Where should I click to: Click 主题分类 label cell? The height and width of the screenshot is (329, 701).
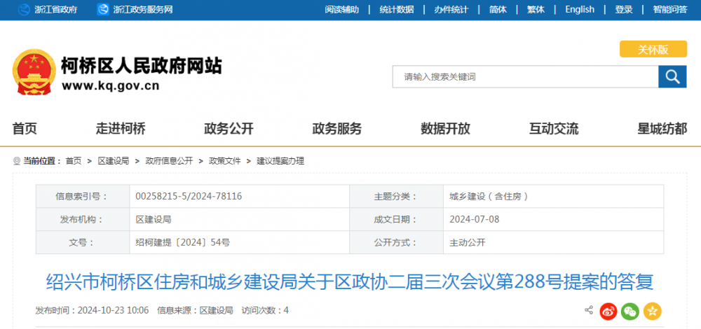click(x=397, y=196)
